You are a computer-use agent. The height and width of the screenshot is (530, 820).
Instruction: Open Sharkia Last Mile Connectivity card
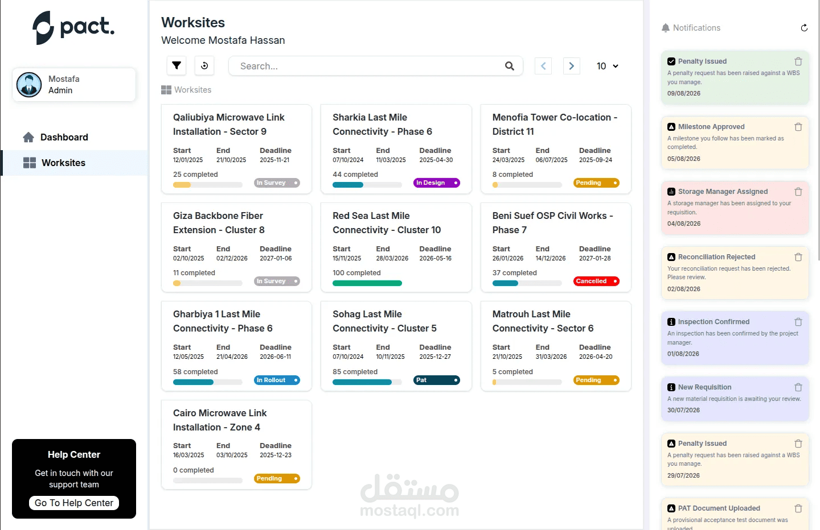[x=396, y=149]
